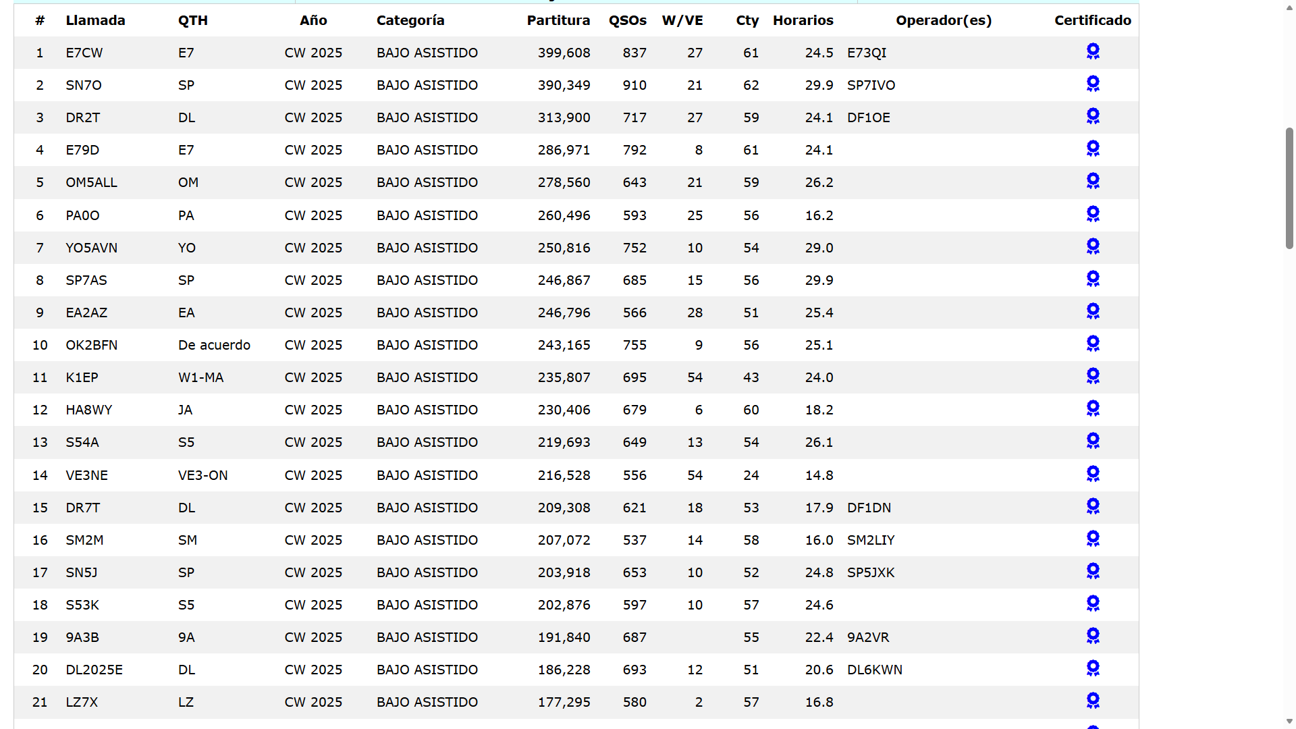
Task: Open certificate icon for E7CW
Action: [1093, 51]
